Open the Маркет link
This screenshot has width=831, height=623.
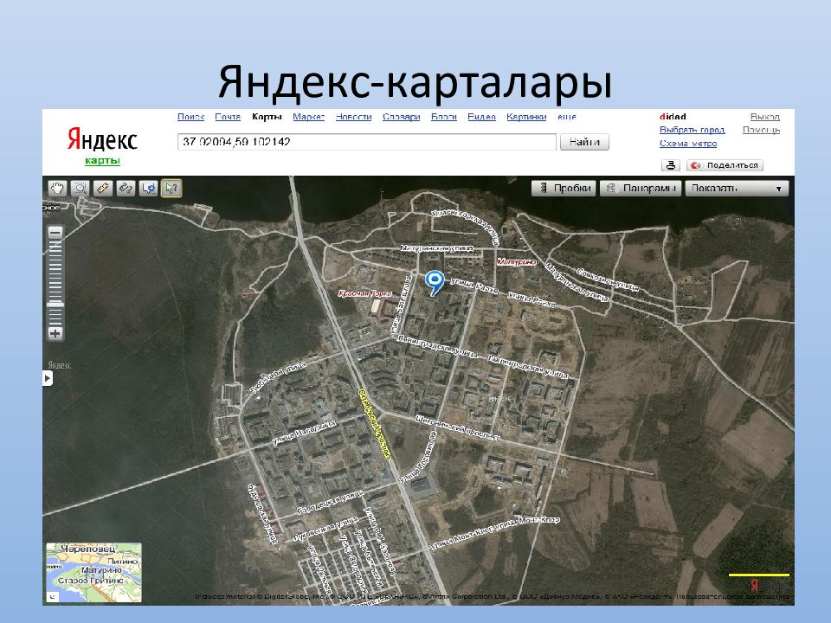pos(308,117)
